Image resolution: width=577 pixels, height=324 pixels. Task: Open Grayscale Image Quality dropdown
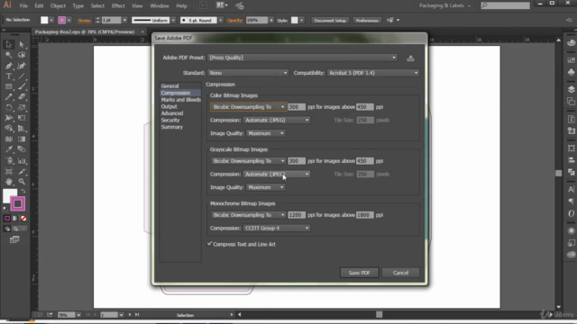tap(265, 187)
